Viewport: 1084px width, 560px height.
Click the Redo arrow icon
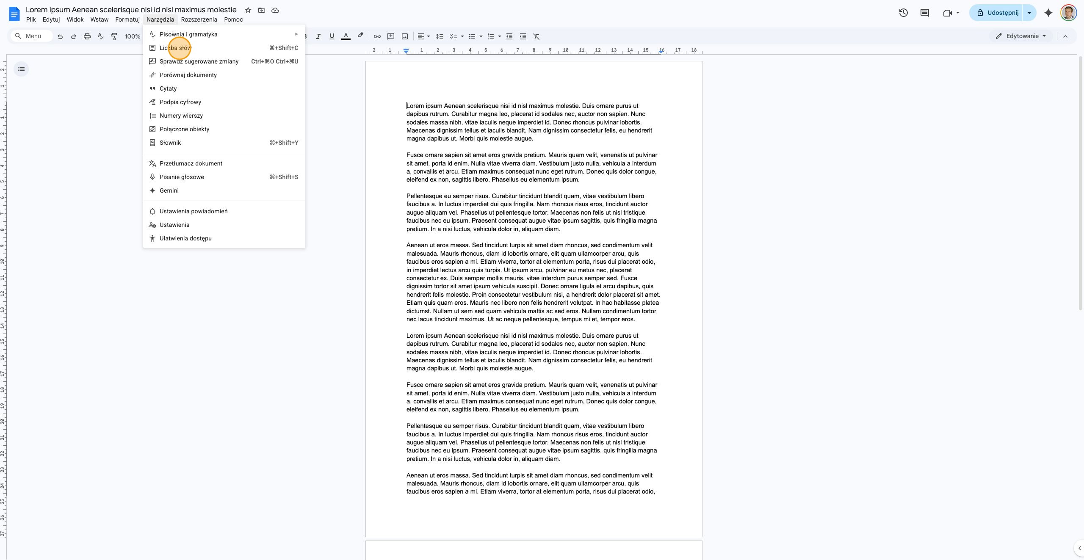pyautogui.click(x=74, y=36)
